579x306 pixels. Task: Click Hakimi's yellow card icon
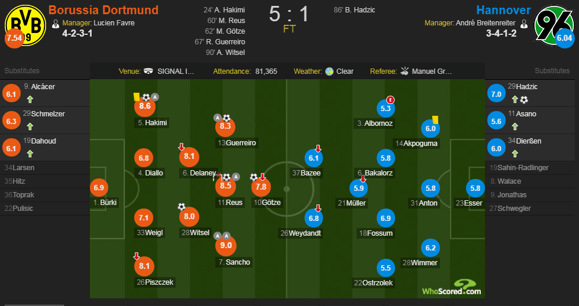[x=136, y=97]
